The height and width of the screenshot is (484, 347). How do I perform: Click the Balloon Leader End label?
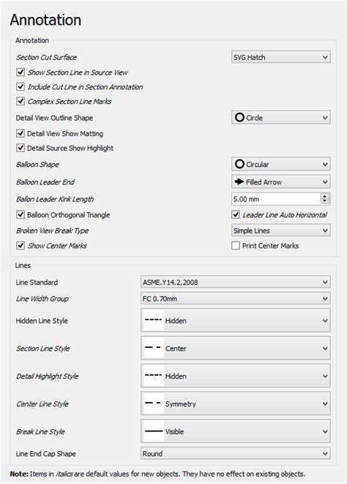(45, 182)
